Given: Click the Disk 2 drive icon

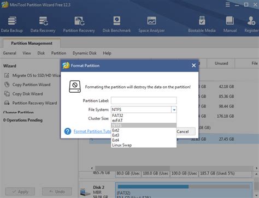Looking at the screenshot, I should click(85, 192).
